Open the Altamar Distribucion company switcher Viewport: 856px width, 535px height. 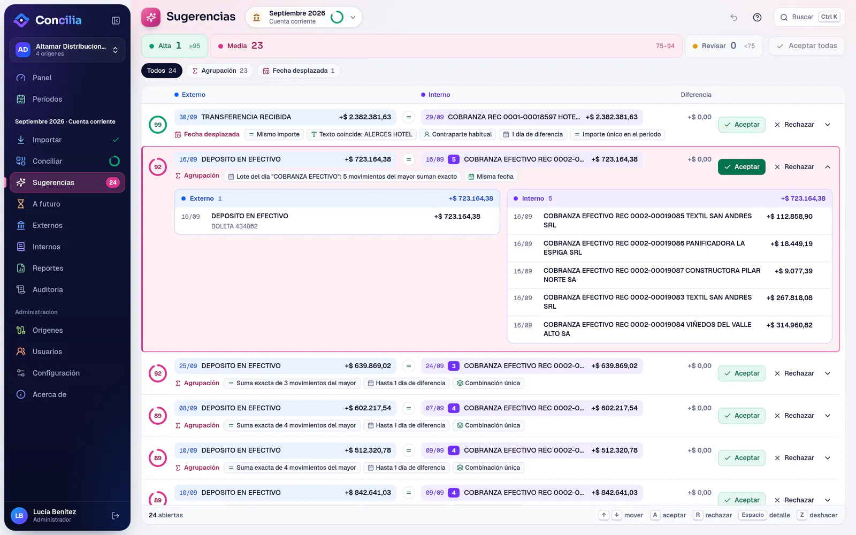tap(67, 50)
